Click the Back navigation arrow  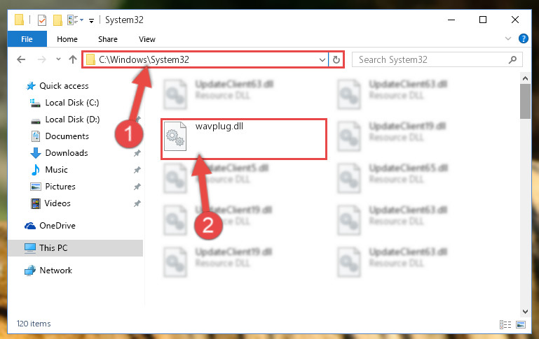point(21,59)
